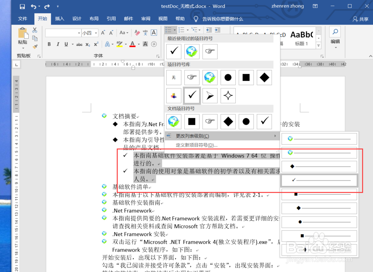This screenshot has height=272, width=373.
Task: Pick the solid circle bullet in the bullet library
Action: click(228, 77)
